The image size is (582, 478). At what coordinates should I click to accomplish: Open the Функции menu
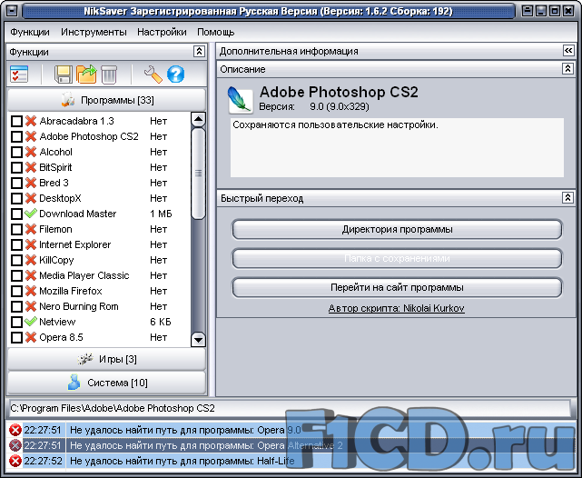point(30,33)
